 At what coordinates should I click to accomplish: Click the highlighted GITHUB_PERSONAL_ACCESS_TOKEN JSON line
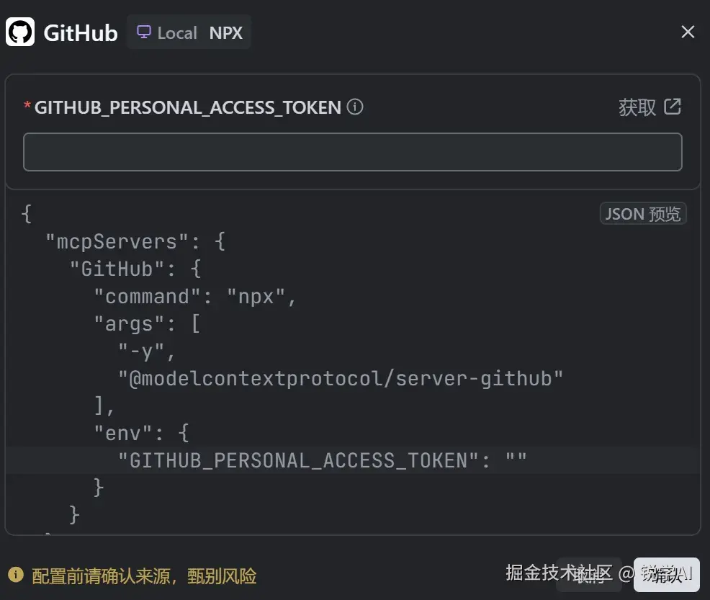coord(323,460)
